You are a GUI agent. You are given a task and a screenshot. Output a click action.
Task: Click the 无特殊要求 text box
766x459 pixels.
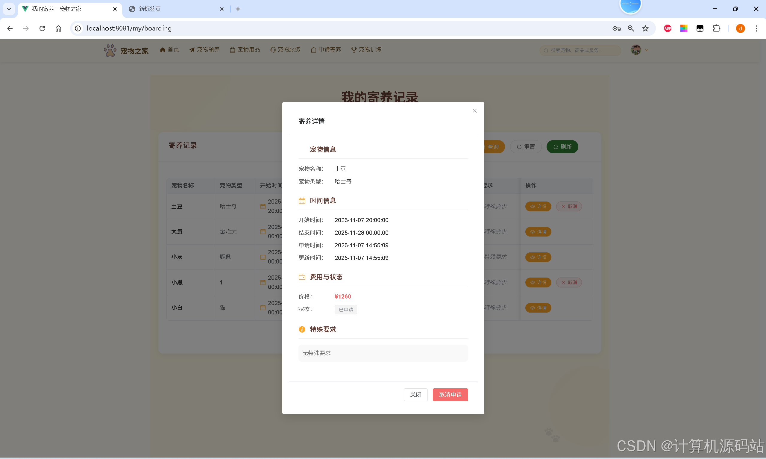coord(383,353)
